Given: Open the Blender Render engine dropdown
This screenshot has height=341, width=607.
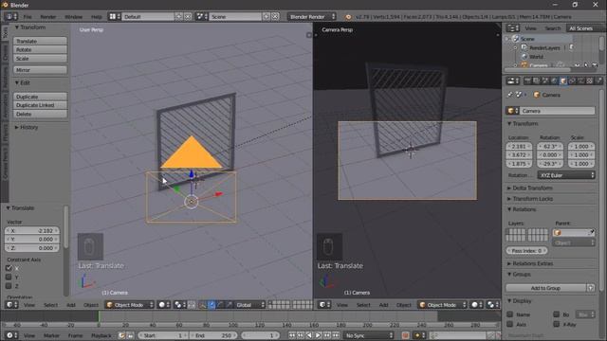Looking at the screenshot, I should point(312,17).
